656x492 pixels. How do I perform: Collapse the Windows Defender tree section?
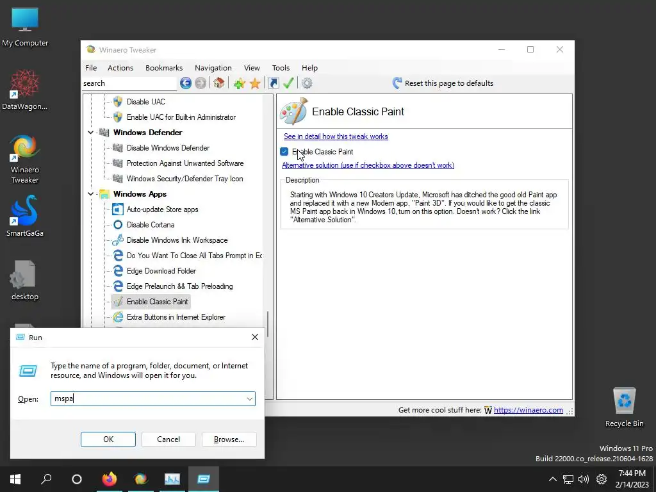coord(91,133)
